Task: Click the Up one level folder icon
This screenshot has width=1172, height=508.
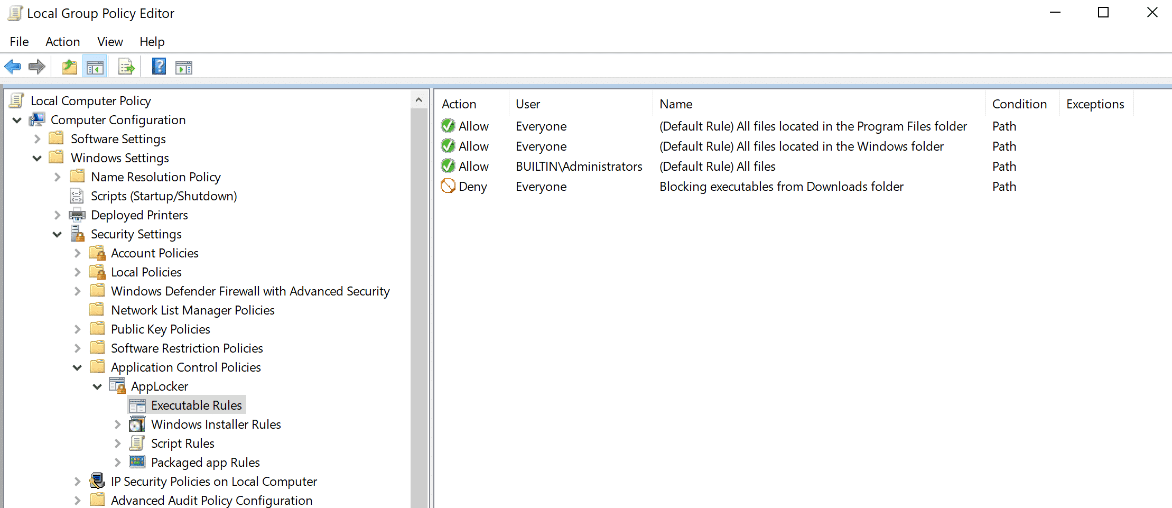Action: coord(69,67)
